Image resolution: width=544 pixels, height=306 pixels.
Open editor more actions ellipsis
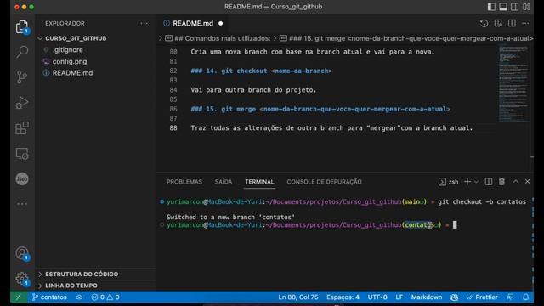point(525,23)
